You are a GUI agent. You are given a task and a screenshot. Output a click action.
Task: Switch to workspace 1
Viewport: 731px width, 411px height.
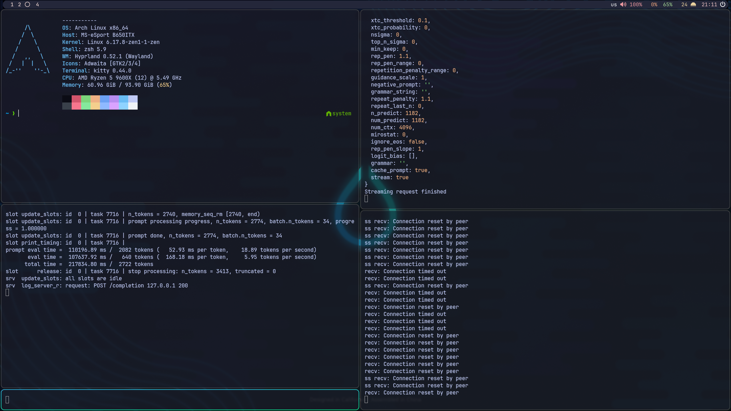(12, 4)
